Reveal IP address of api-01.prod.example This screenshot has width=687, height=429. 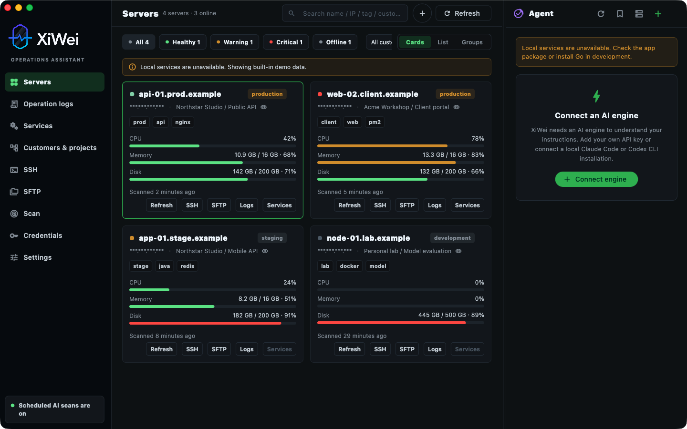(x=264, y=107)
